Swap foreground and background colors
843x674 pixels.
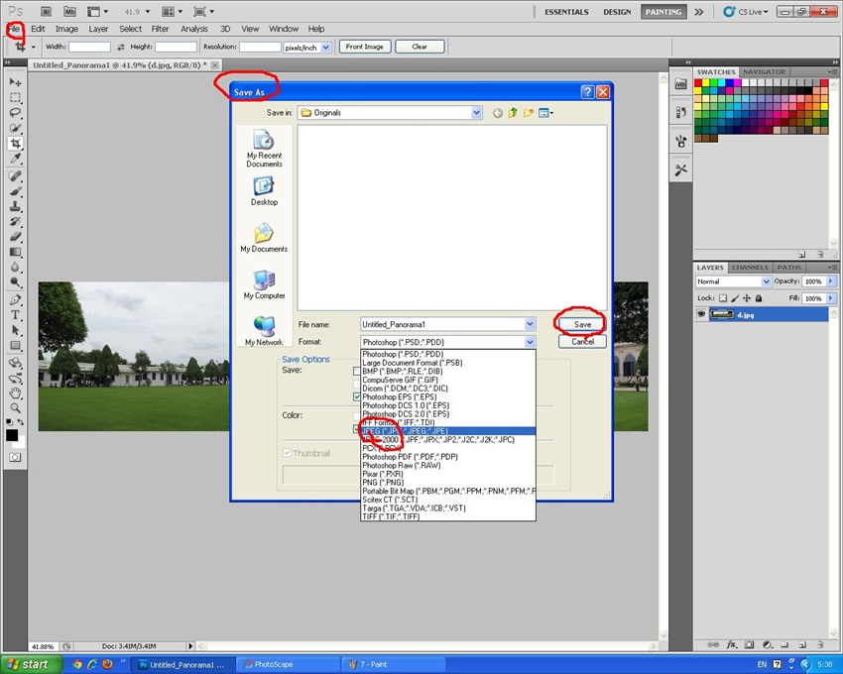[21, 422]
